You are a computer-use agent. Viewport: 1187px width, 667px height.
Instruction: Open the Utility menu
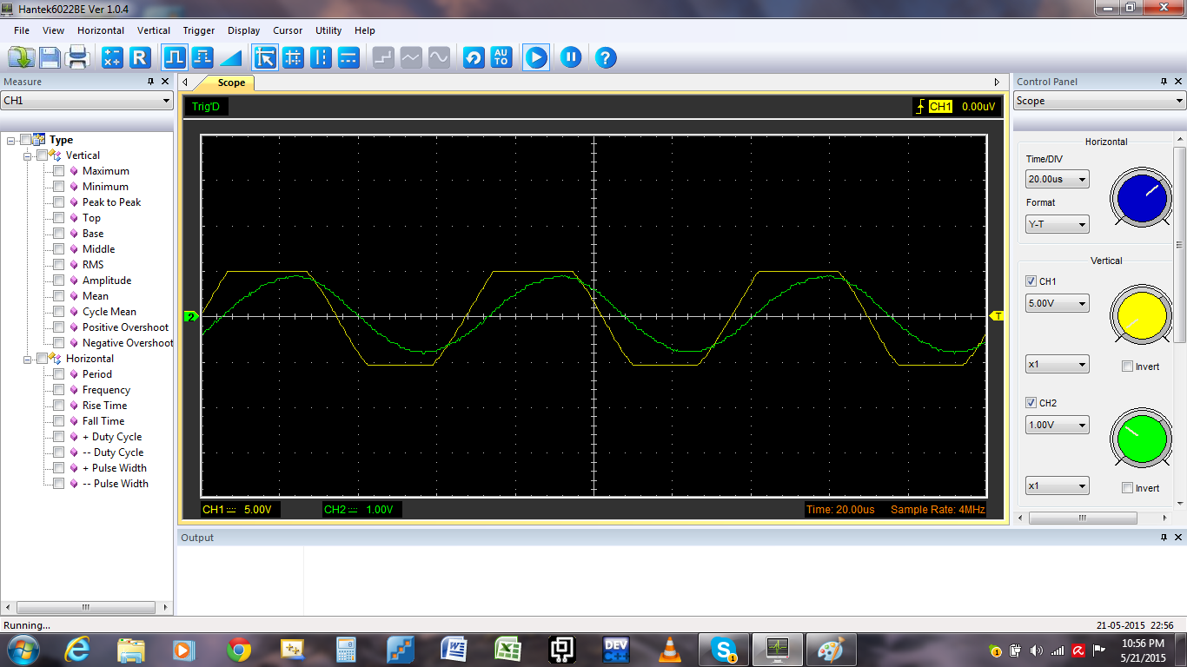(328, 30)
